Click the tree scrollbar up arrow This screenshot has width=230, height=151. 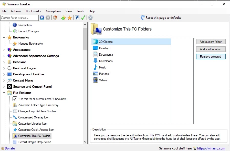[85, 24]
